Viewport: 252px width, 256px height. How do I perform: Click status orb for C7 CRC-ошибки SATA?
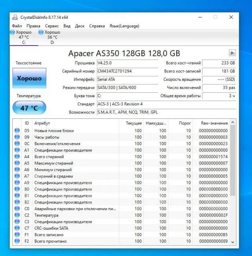[x=17, y=228]
